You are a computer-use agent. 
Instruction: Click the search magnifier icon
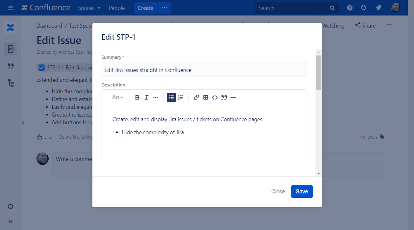pos(332,8)
